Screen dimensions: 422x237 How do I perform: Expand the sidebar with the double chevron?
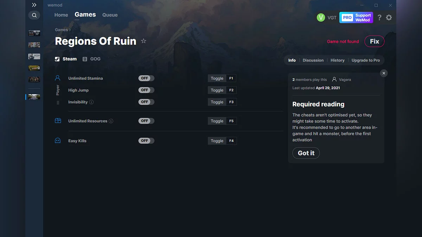click(x=34, y=5)
